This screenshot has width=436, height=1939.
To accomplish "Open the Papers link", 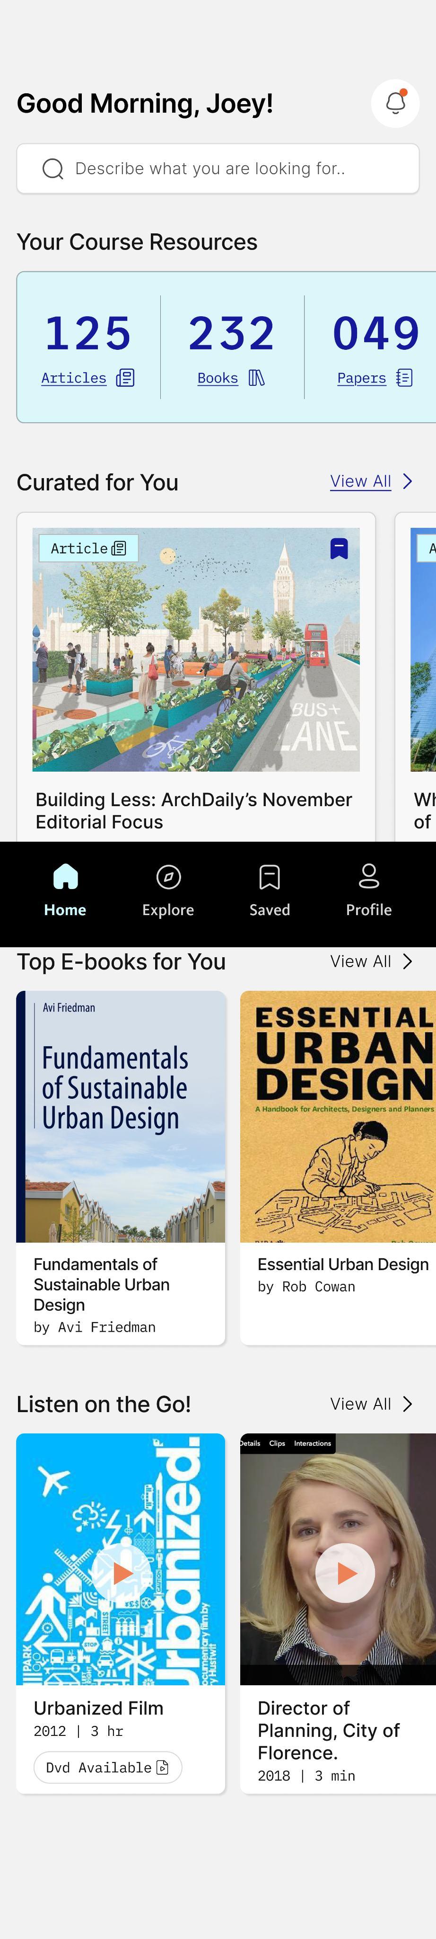I will tap(362, 378).
